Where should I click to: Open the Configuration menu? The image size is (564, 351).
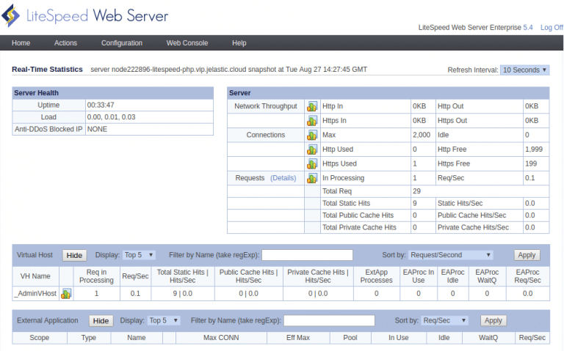[x=122, y=43]
